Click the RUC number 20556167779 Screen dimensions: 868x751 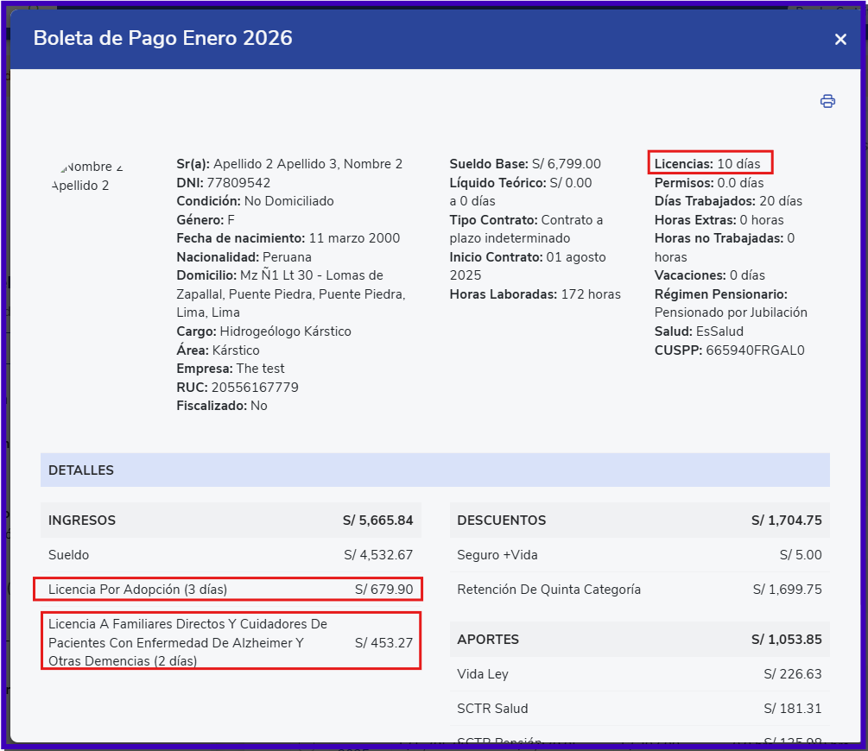point(255,388)
